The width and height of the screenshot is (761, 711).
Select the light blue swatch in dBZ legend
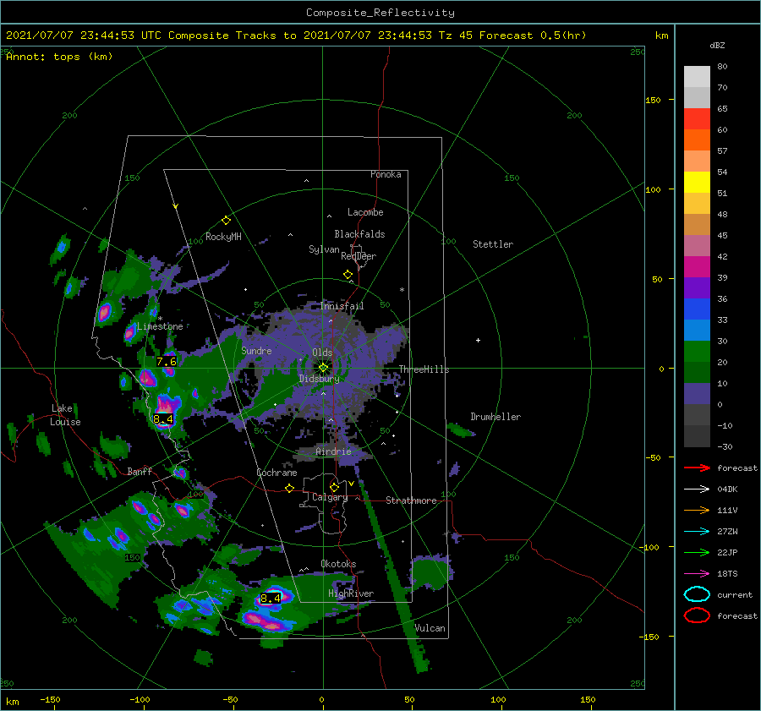pos(697,330)
